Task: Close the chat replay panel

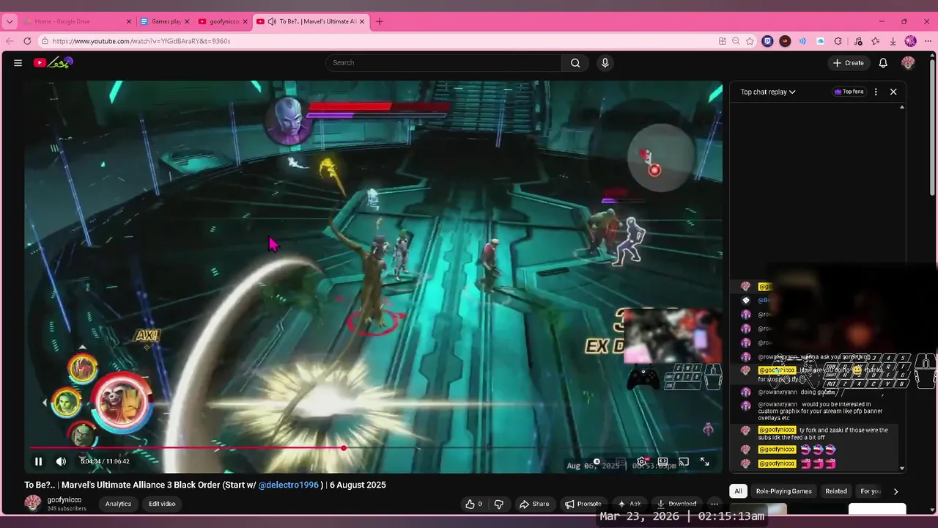Action: click(x=893, y=92)
